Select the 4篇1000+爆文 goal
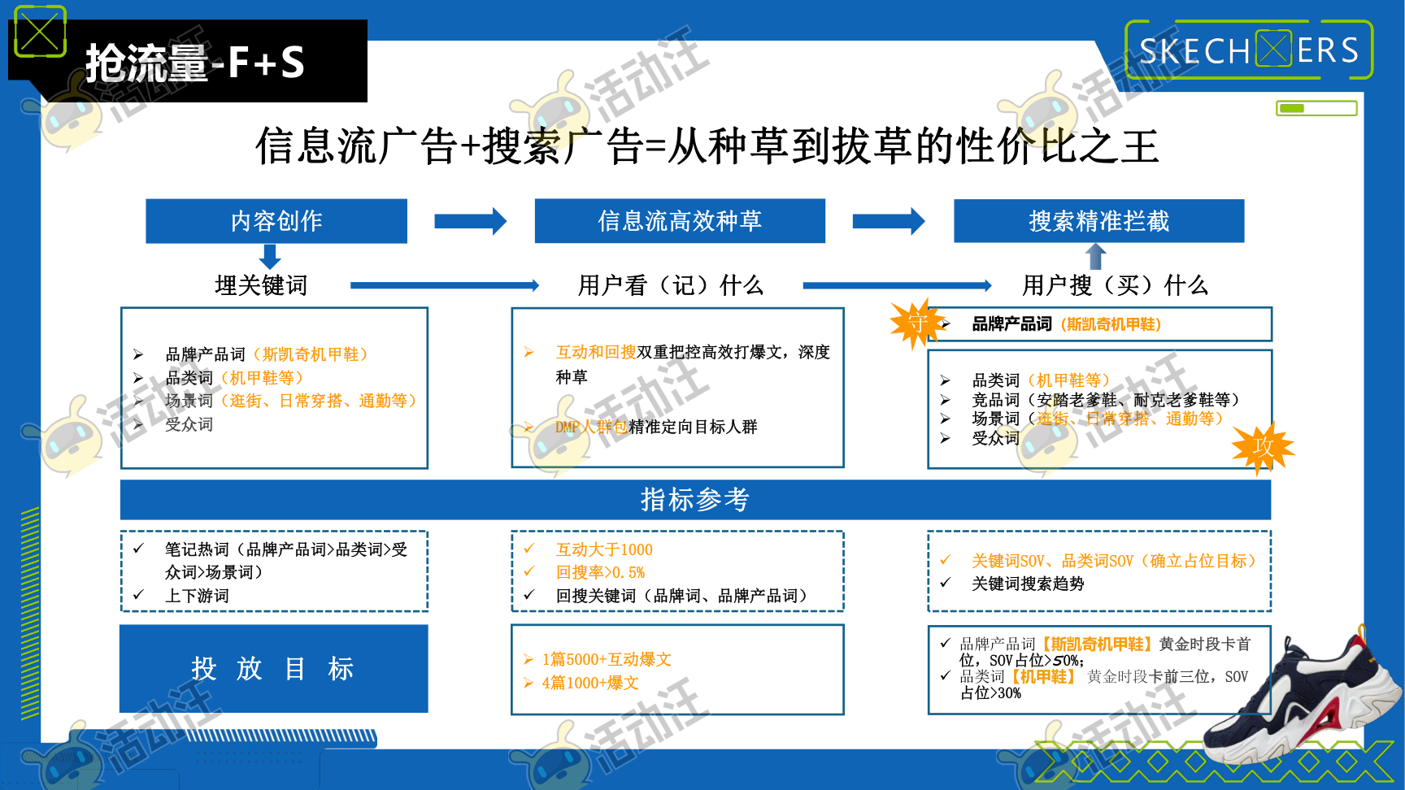The image size is (1405, 790). [590, 683]
